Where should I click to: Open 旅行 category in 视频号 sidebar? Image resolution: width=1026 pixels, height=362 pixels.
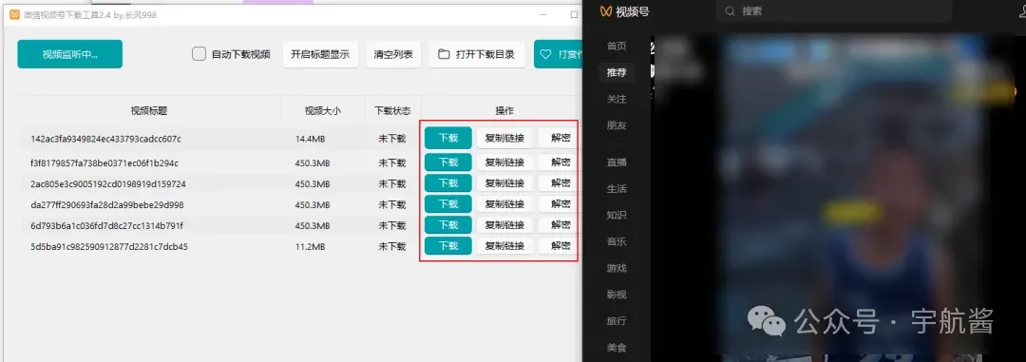point(617,321)
